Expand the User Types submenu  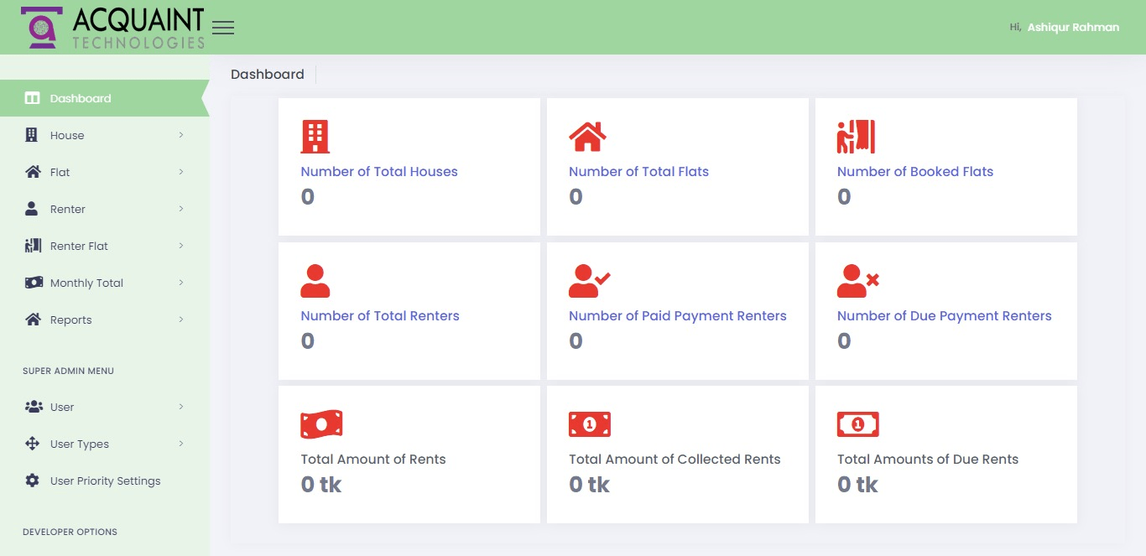coord(182,444)
